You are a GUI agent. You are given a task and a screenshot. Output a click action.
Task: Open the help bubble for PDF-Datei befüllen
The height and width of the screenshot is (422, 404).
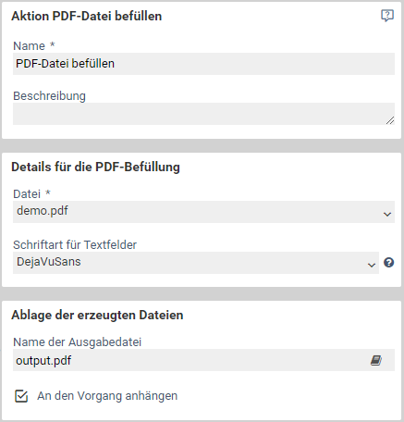coord(387,16)
